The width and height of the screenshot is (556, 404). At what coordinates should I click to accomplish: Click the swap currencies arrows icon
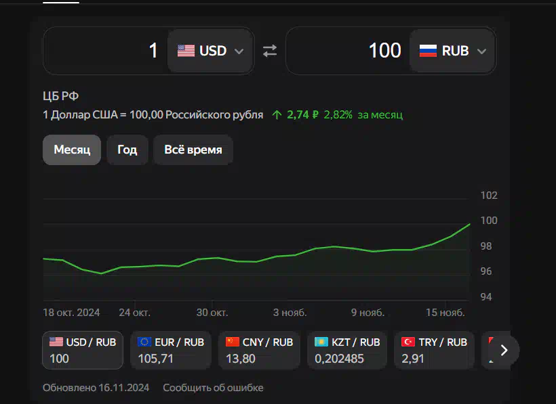(x=270, y=51)
